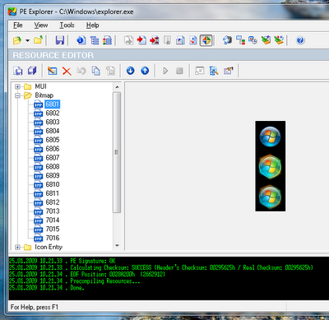Move resource down with the blue down-arrow
This screenshot has height=320, width=329.
(x=130, y=71)
